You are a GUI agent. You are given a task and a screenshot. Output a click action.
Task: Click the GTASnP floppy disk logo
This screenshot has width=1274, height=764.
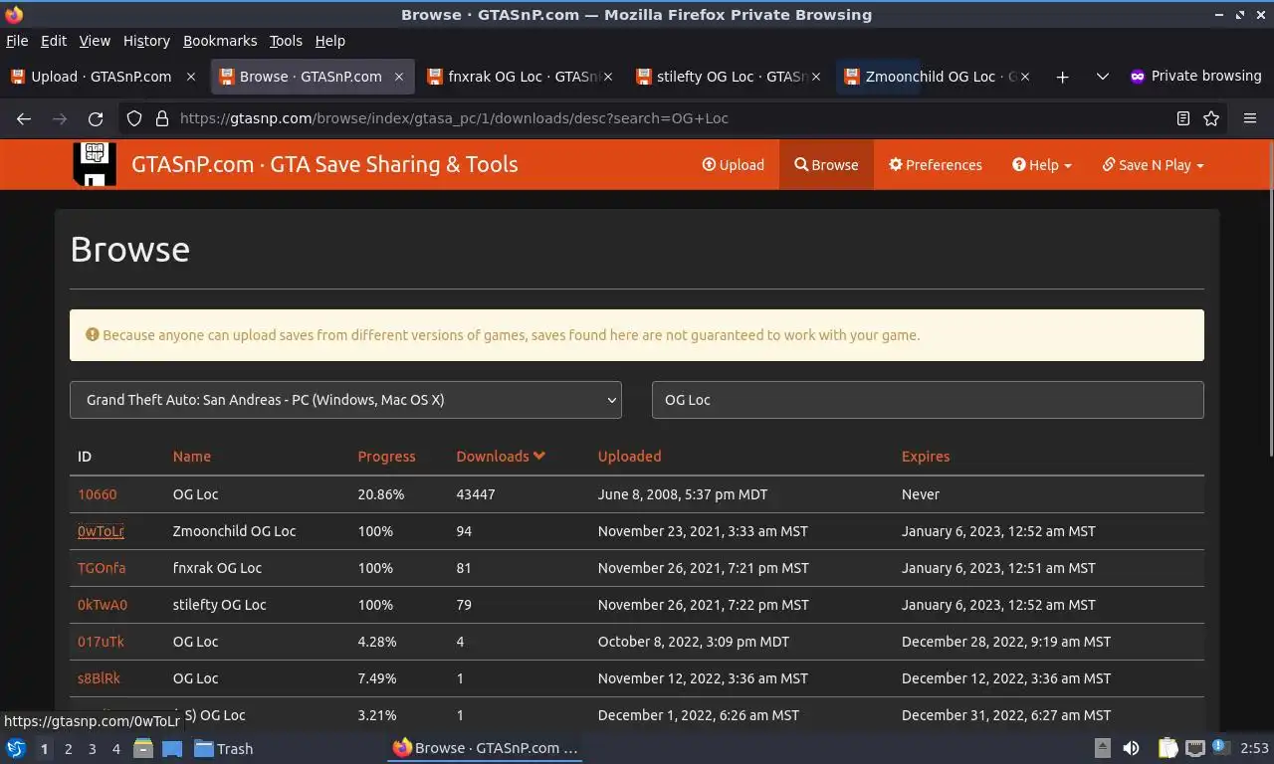coord(95,164)
